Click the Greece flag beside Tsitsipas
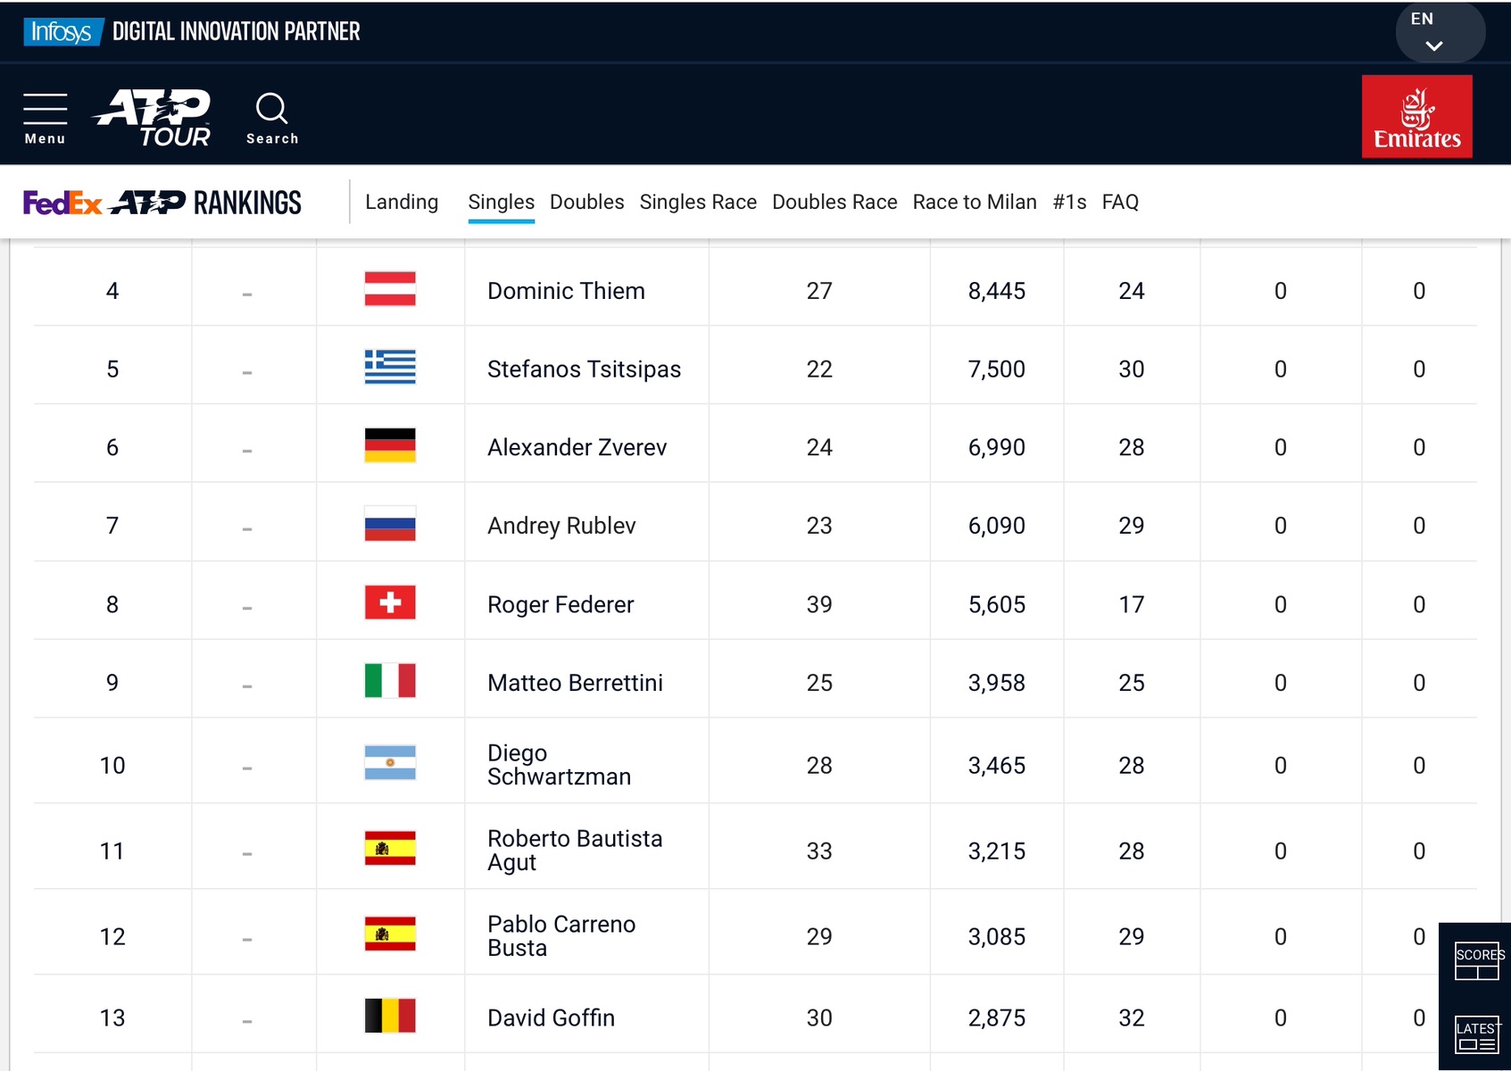Image resolution: width=1511 pixels, height=1071 pixels. [390, 368]
